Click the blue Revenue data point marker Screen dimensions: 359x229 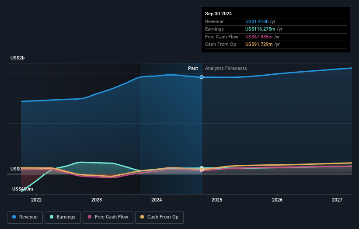click(202, 77)
